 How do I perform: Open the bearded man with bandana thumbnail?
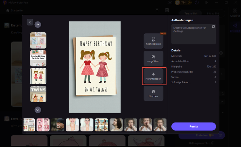[x=58, y=125]
